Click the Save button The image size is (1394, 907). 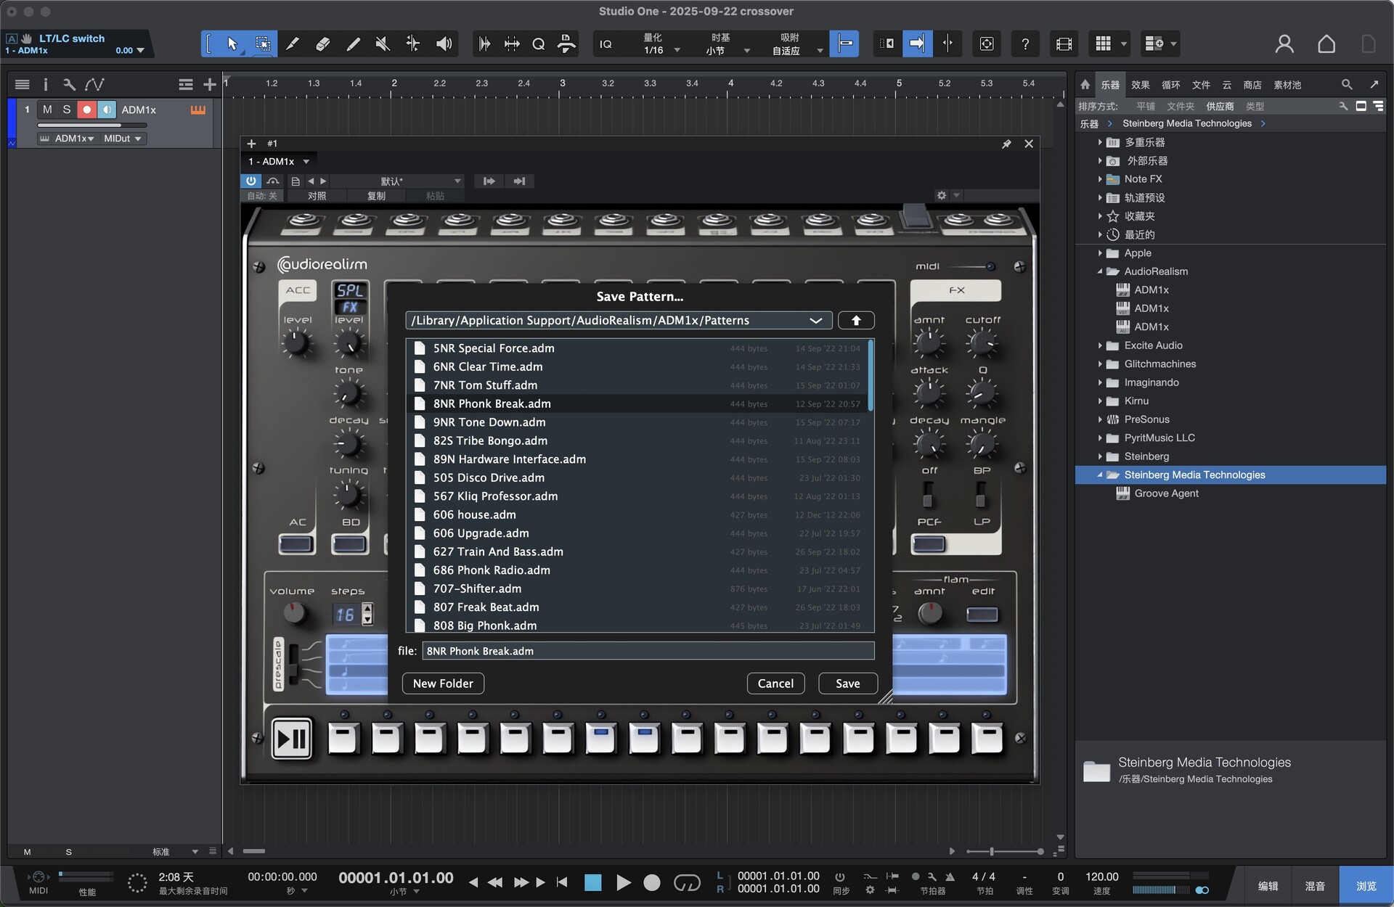[x=847, y=684]
